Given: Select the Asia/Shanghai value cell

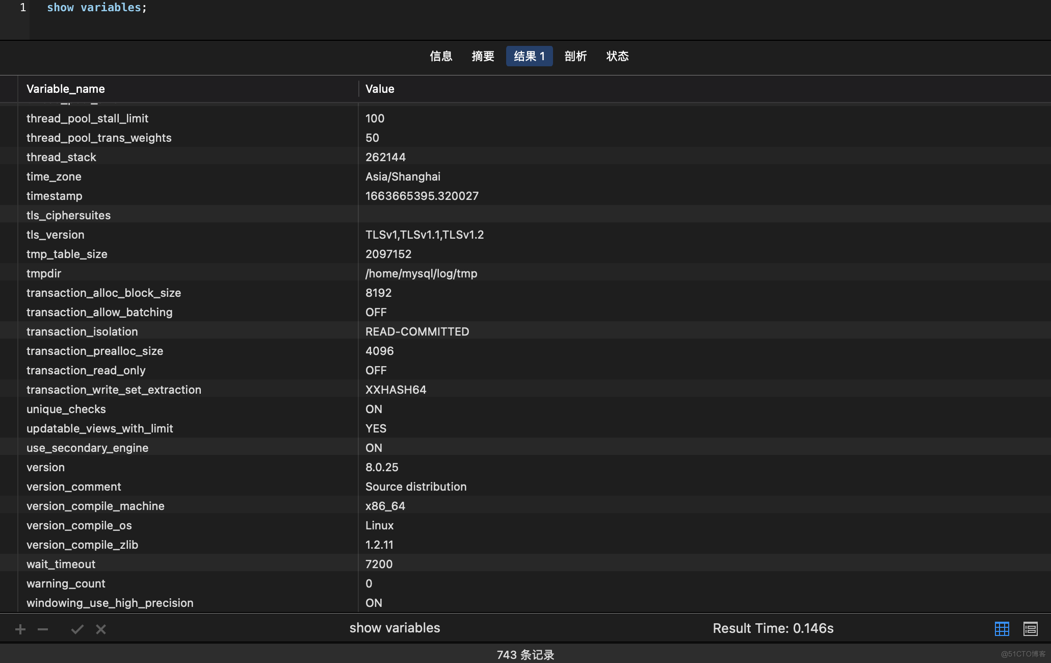Looking at the screenshot, I should [403, 176].
